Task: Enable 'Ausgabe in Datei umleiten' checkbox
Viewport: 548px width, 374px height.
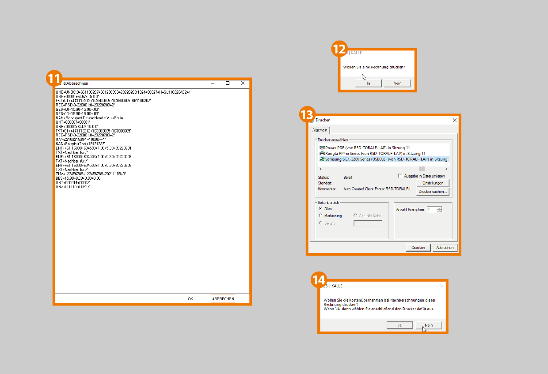Action: pyautogui.click(x=400, y=176)
